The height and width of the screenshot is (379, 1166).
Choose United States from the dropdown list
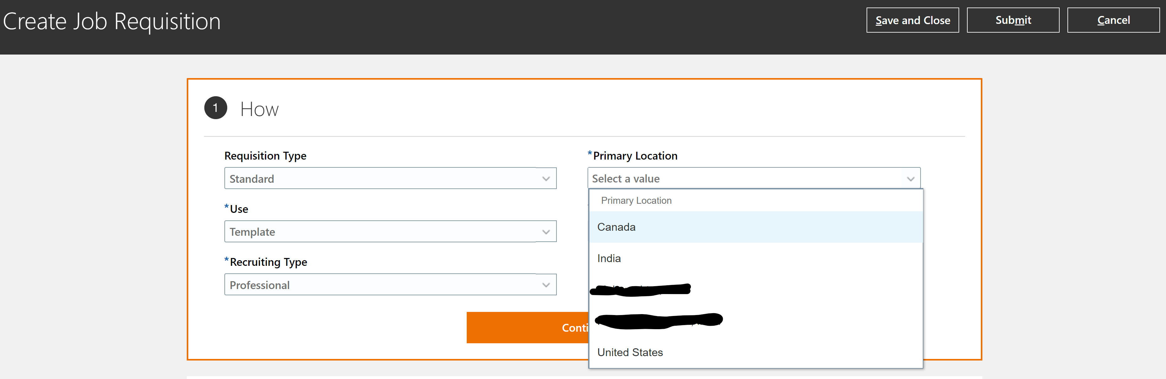tap(630, 352)
